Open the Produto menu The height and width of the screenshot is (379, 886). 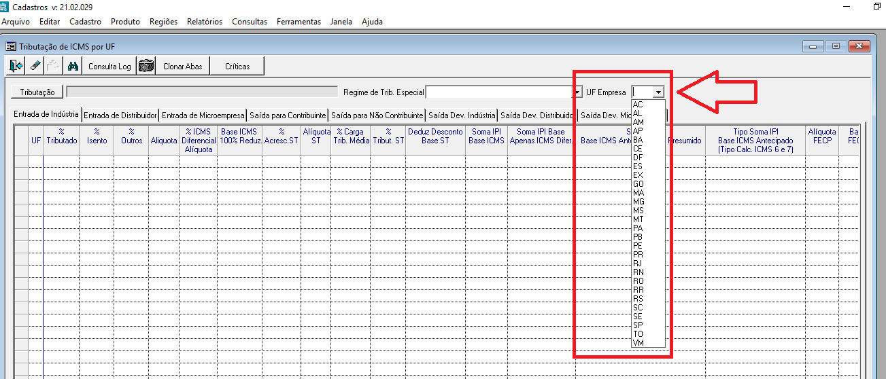coord(125,22)
